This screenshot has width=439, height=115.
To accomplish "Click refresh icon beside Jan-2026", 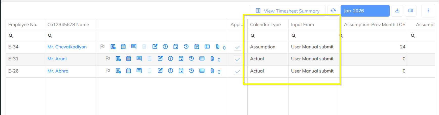I will [x=333, y=11].
